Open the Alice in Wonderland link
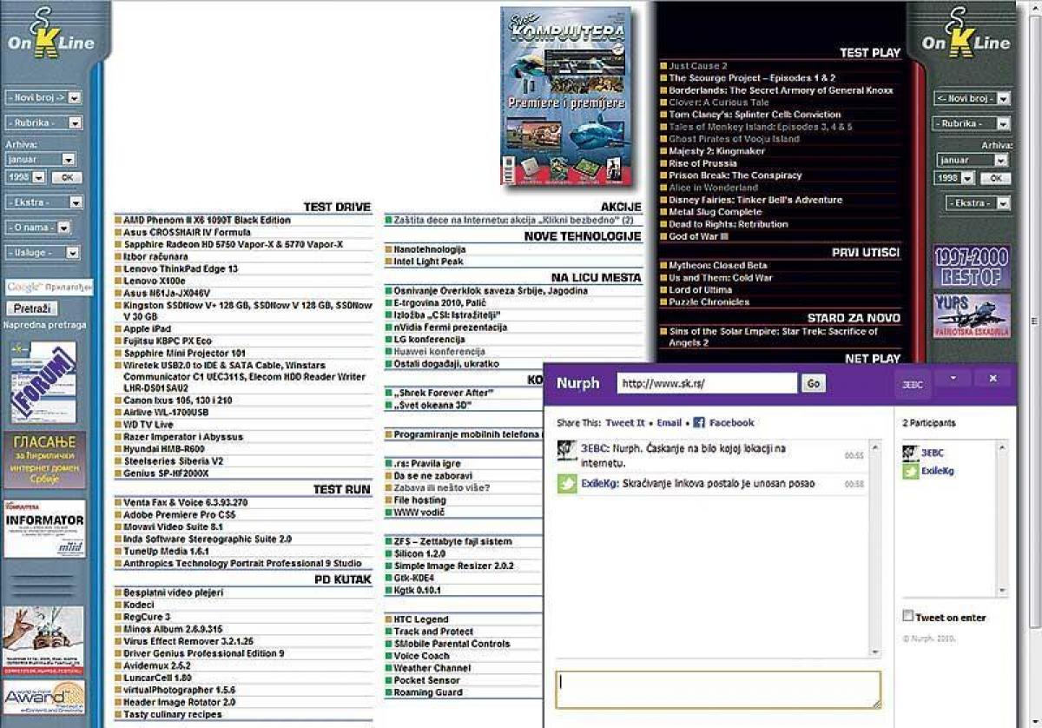 tap(713, 188)
